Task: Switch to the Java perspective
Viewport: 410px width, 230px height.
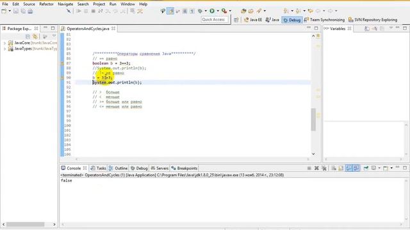Action: click(272, 20)
